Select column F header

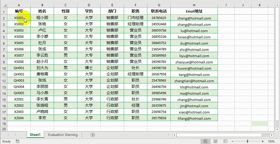pyautogui.click(x=136, y=5)
